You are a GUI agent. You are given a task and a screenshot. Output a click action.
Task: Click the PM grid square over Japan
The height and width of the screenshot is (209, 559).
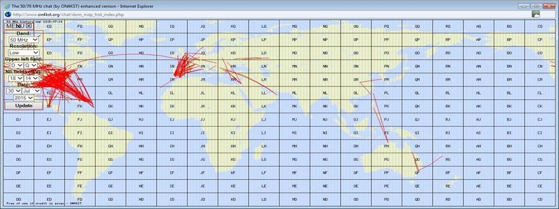(x=387, y=80)
